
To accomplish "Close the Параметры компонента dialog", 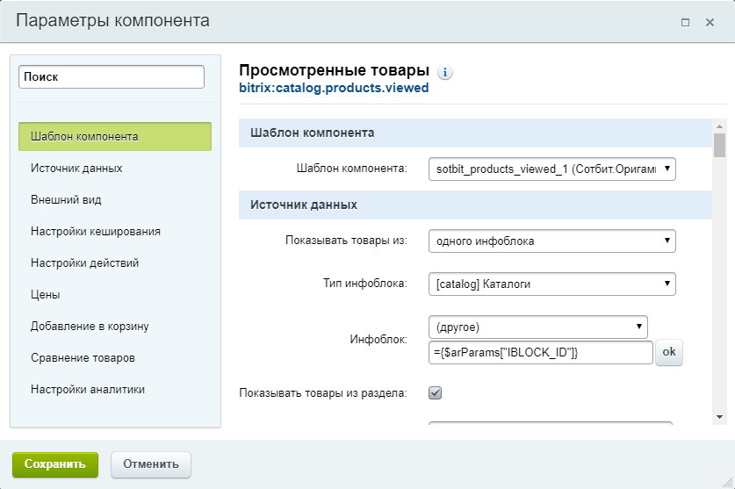I will pyautogui.click(x=710, y=22).
